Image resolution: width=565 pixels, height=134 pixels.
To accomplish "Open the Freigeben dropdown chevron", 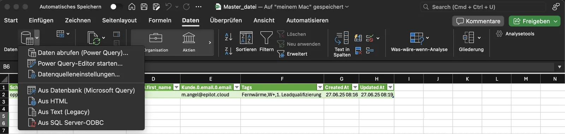I will pyautogui.click(x=555, y=21).
